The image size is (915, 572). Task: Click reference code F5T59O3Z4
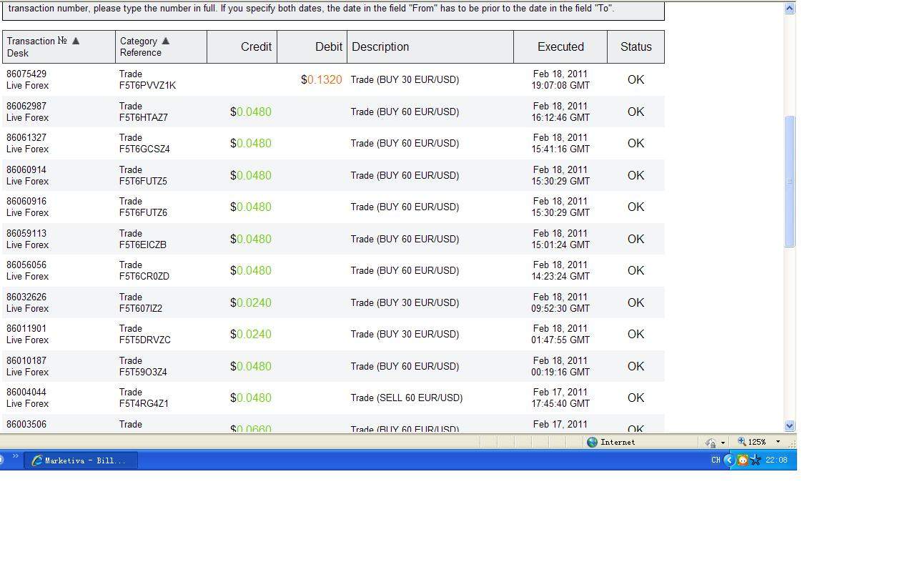pos(143,372)
